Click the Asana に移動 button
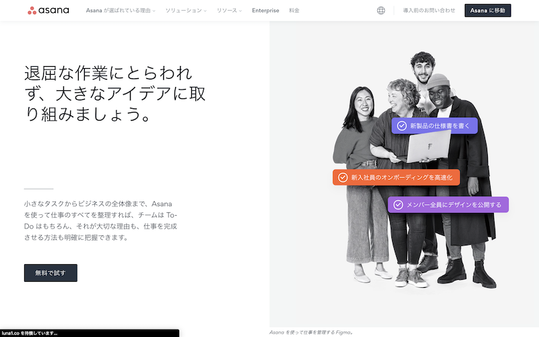The width and height of the screenshot is (539, 337). (x=488, y=11)
